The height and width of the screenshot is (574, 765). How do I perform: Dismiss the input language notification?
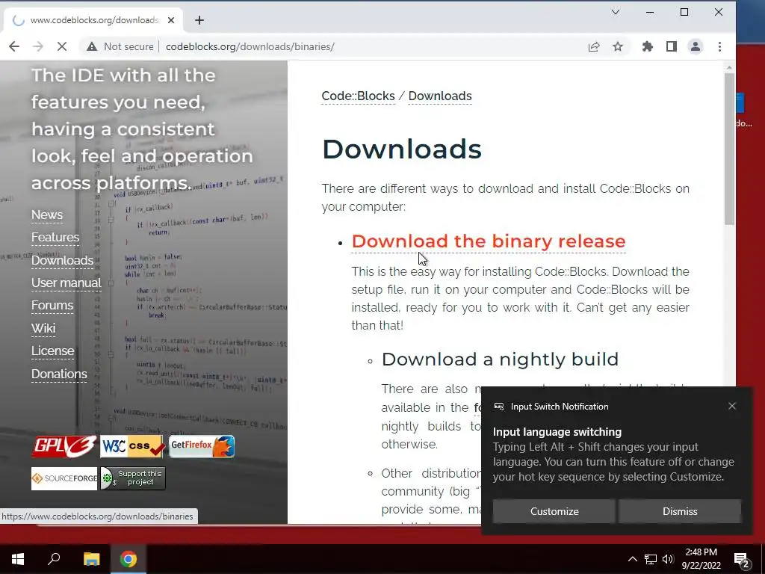(x=680, y=511)
